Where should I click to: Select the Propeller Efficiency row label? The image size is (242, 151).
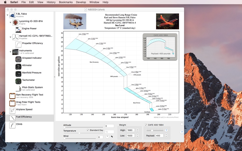[x=32, y=43]
